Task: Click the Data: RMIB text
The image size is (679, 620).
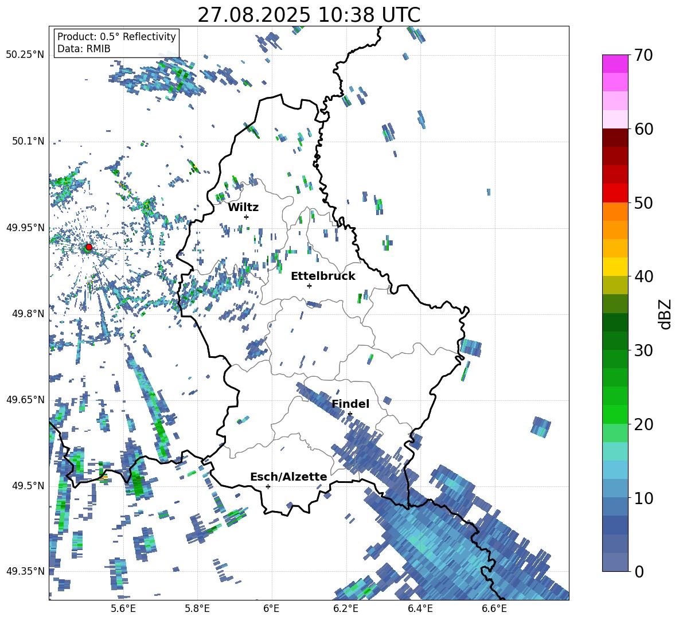Action: (x=84, y=49)
